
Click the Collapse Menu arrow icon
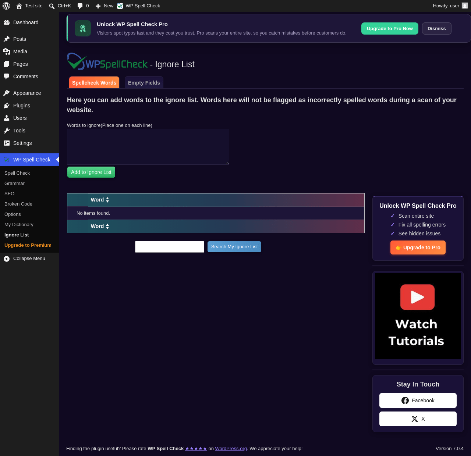[x=7, y=259]
